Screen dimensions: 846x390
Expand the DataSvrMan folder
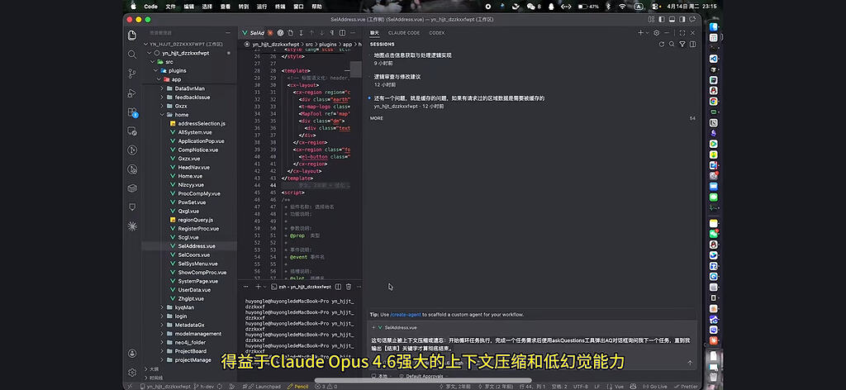(162, 88)
